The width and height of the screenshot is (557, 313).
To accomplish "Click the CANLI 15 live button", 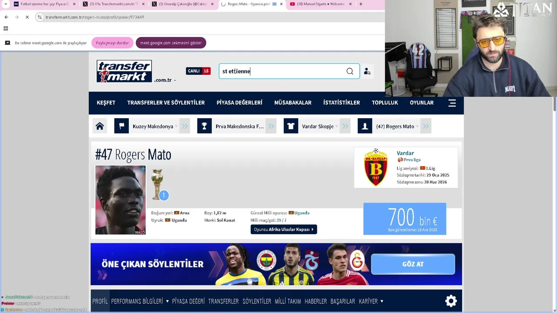I will (198, 71).
